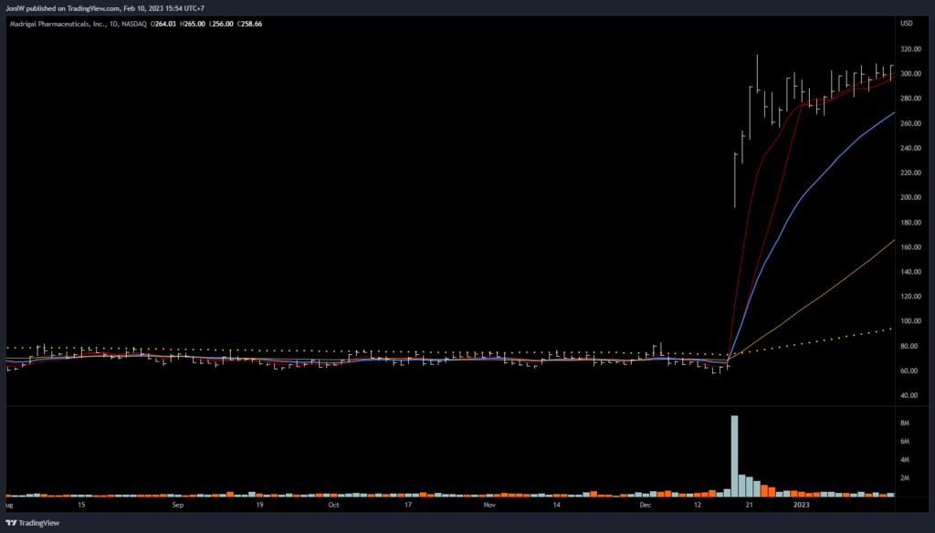Click the USD currency label
This screenshot has height=533, width=935.
[x=907, y=23]
